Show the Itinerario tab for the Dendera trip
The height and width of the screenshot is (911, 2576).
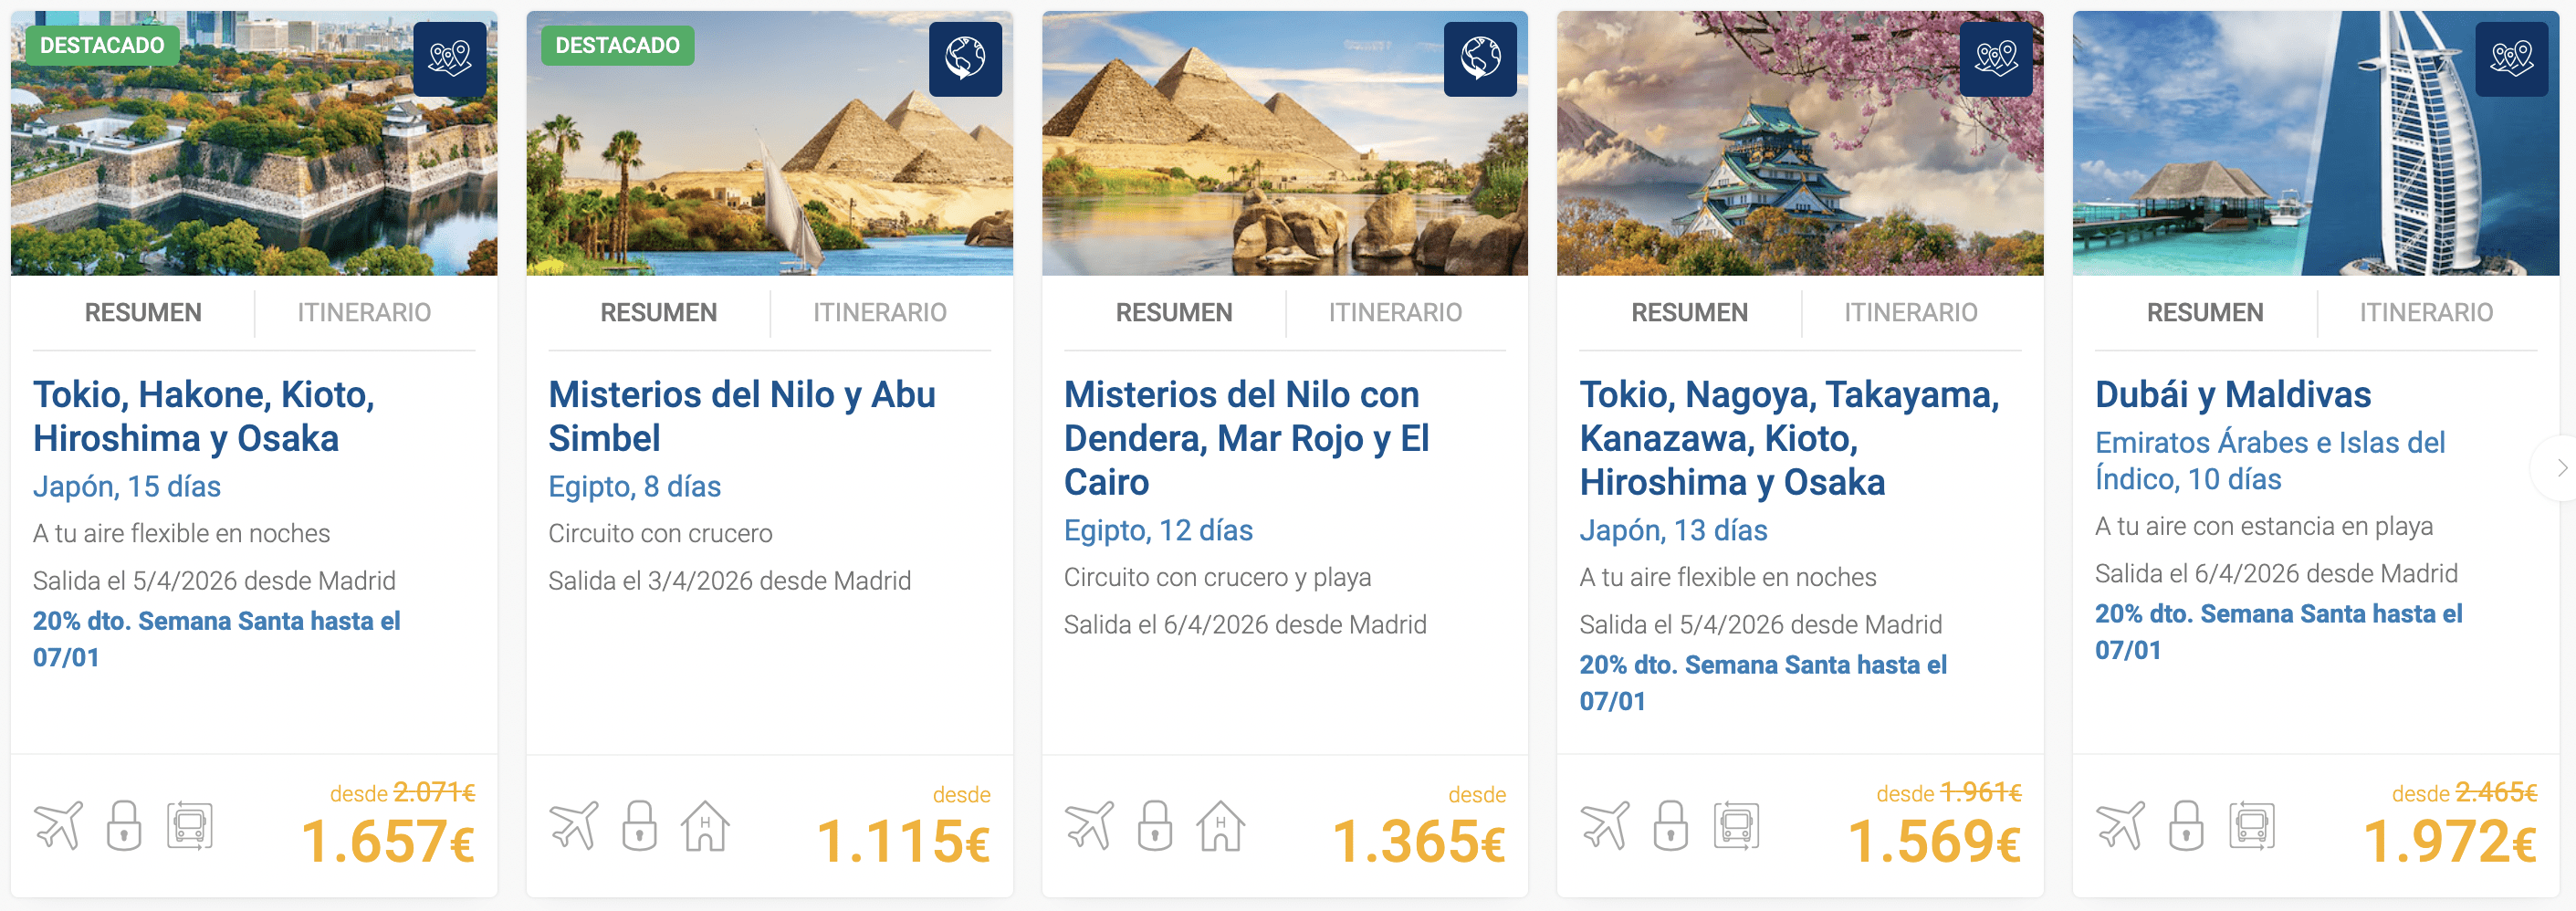tap(1395, 313)
